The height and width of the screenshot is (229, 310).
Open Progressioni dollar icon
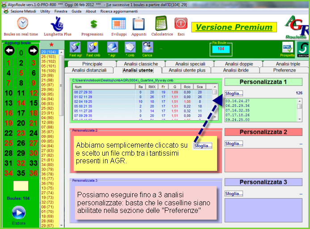(93, 24)
